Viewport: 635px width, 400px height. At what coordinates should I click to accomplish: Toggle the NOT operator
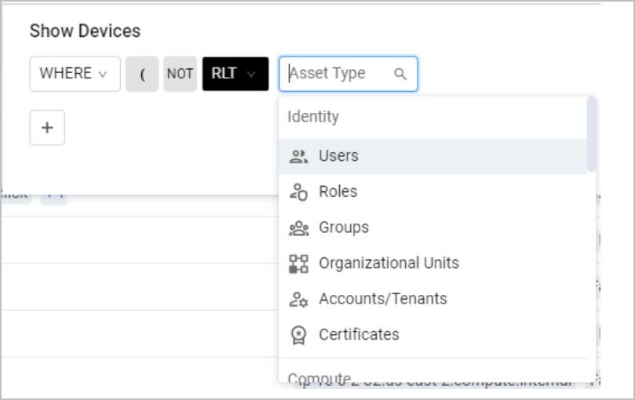click(x=180, y=74)
